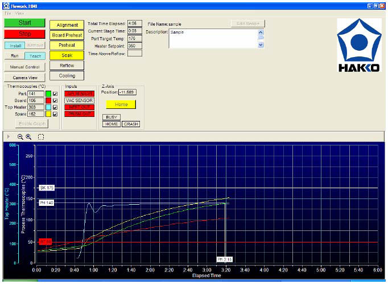Click the Current Stage Time field

pos(135,31)
